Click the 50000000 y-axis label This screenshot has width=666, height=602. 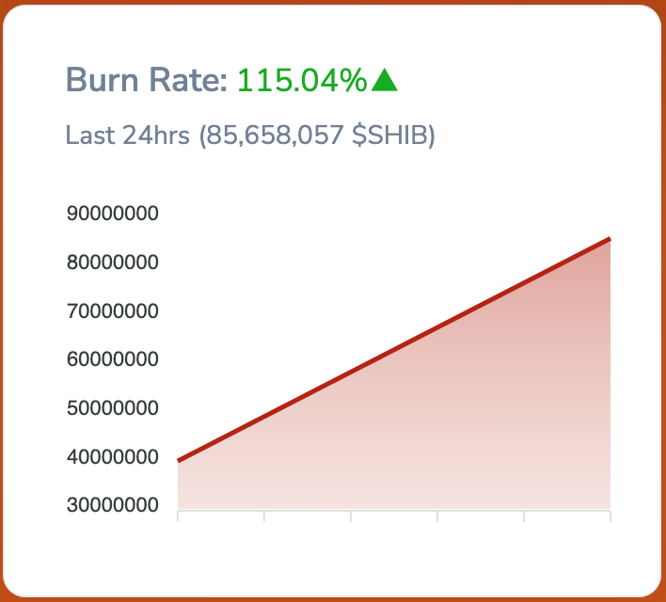coord(113,408)
